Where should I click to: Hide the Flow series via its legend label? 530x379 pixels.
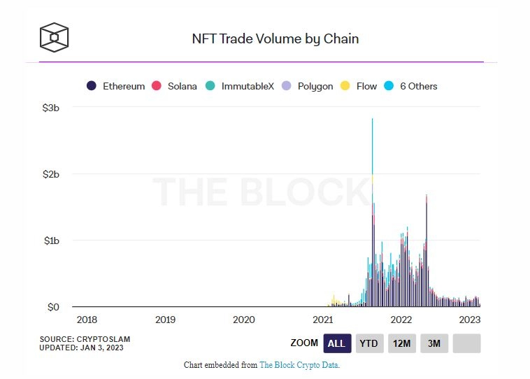366,86
